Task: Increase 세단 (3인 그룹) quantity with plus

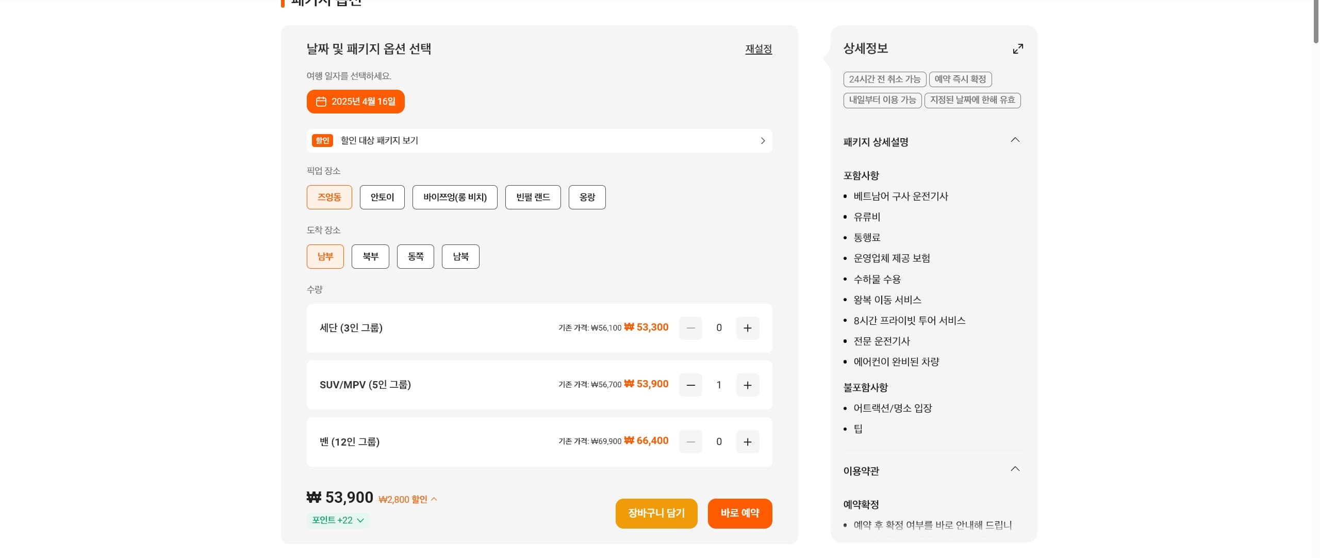Action: click(x=747, y=328)
